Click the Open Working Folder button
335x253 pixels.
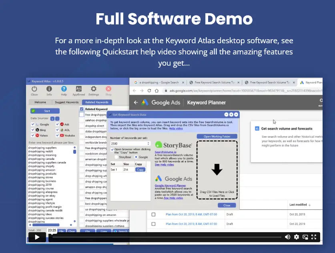point(217,137)
